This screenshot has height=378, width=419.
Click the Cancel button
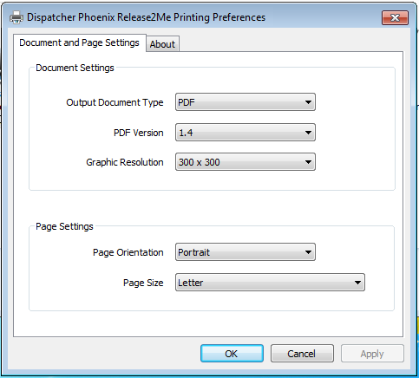302,354
